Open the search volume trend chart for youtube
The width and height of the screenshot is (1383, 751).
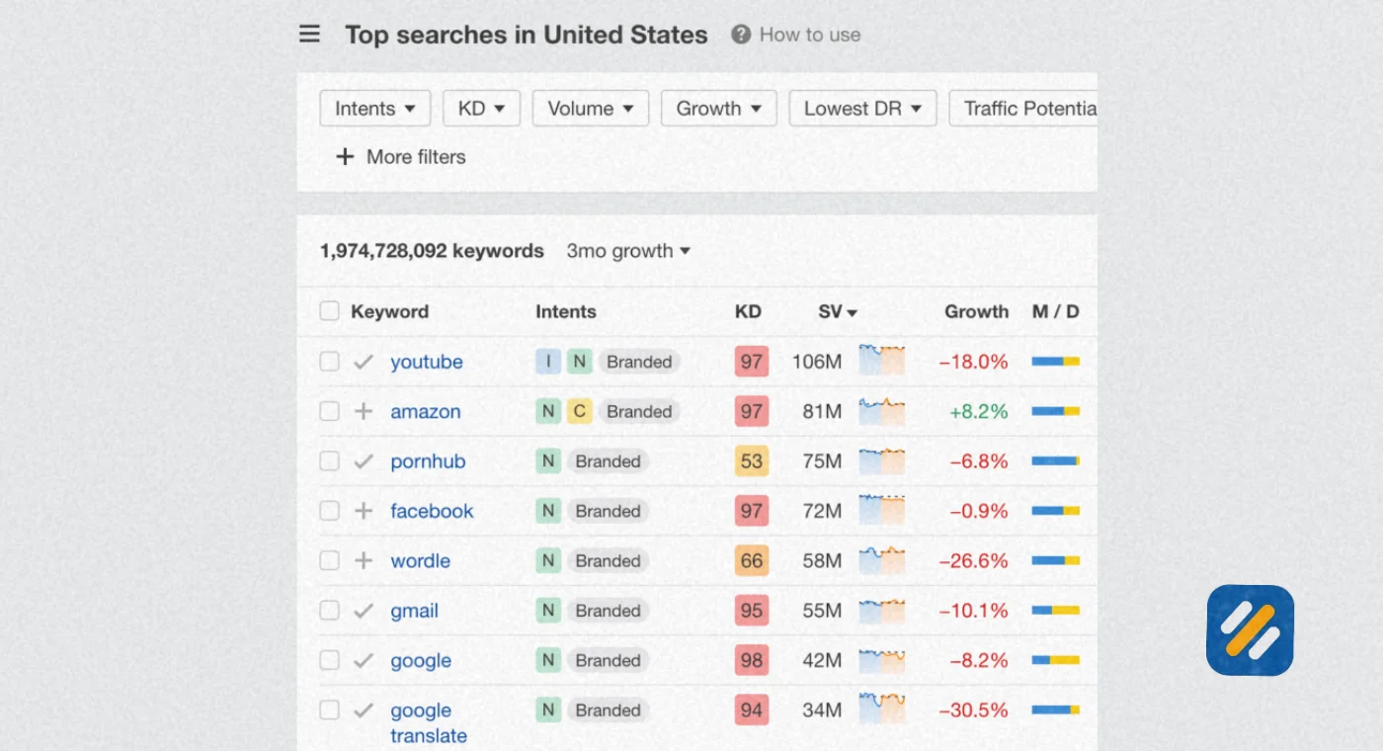point(881,360)
